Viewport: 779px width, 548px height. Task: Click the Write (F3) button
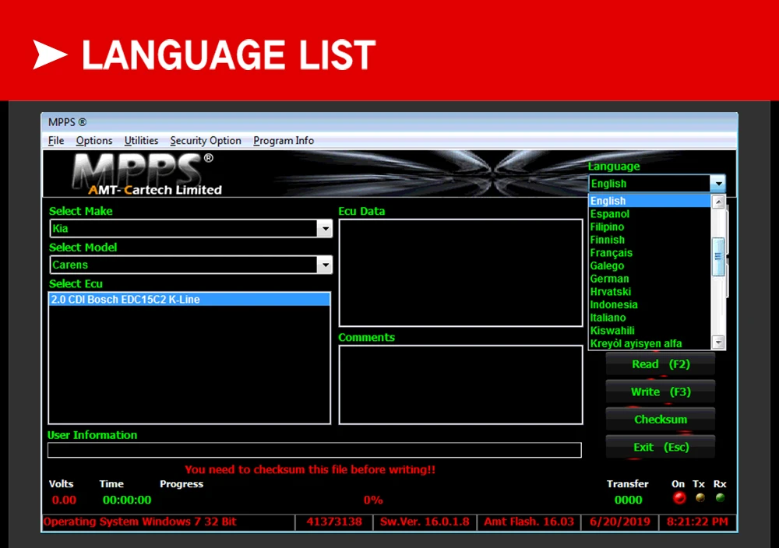click(661, 392)
